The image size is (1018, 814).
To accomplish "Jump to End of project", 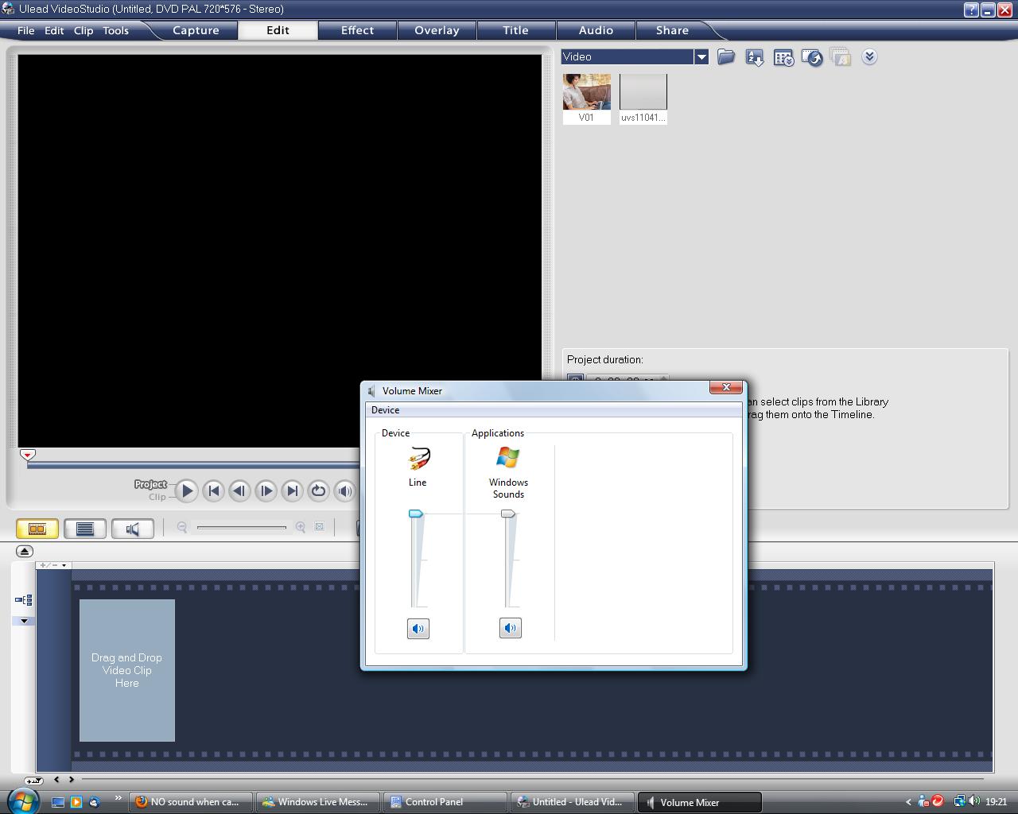I will click(292, 490).
